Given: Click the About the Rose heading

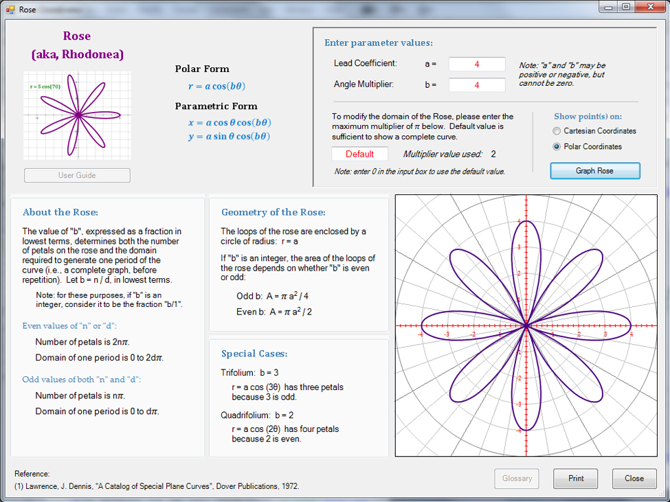Looking at the screenshot, I should (60, 212).
